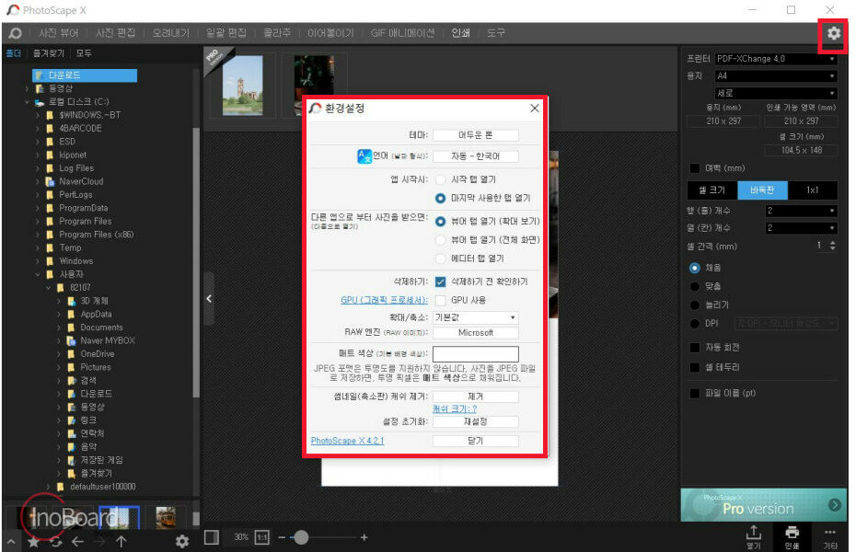
Task: Open the 프린터 PDF-XChange dropdown
Action: click(x=776, y=58)
